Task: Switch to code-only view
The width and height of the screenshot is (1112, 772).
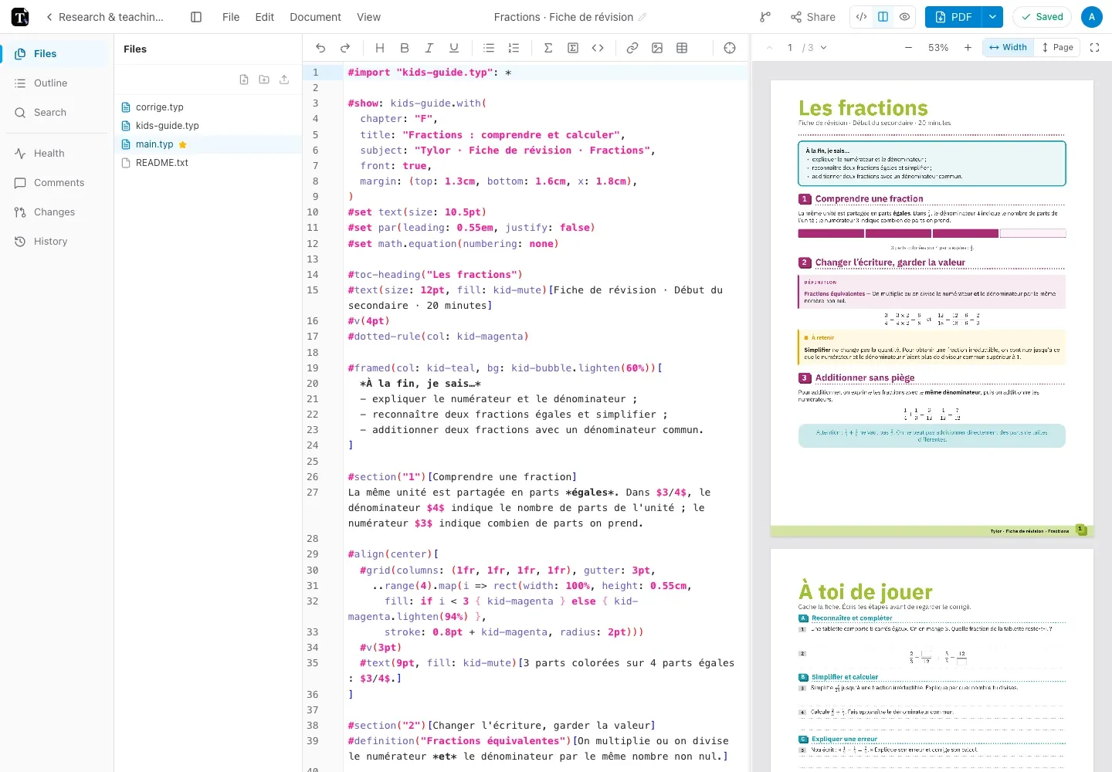Action: coord(861,17)
